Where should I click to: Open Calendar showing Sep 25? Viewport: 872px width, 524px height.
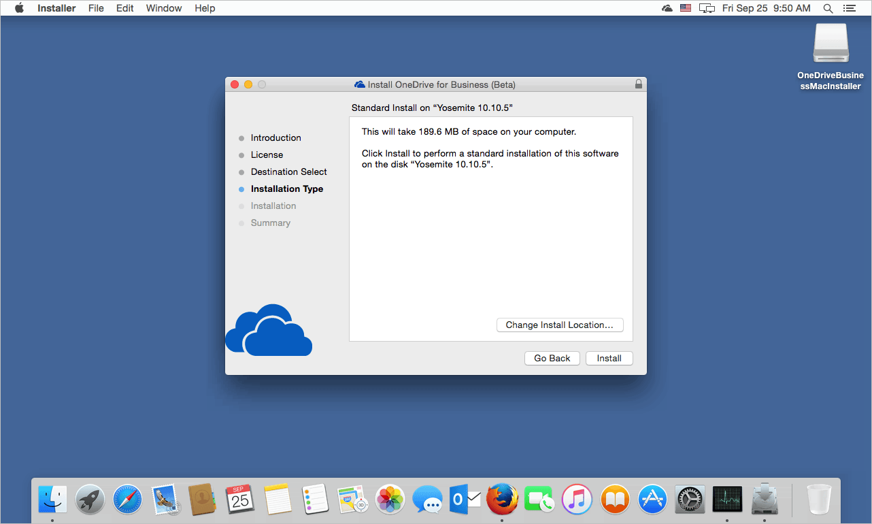coord(239,500)
